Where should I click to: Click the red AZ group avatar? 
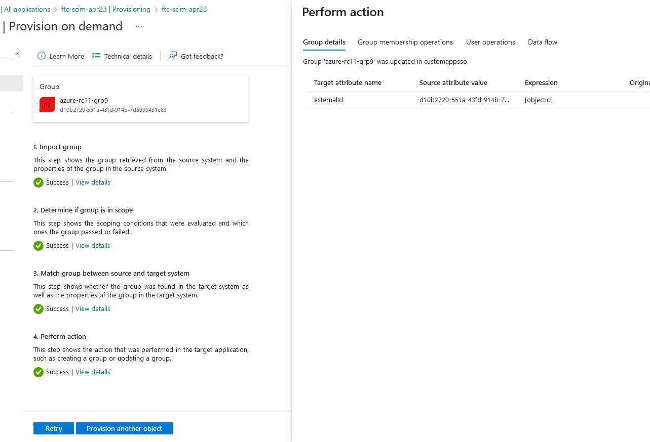(47, 105)
